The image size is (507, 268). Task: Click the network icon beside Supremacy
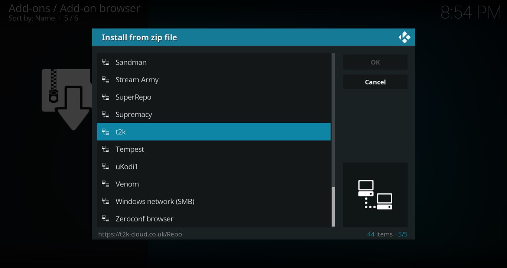[x=106, y=115]
